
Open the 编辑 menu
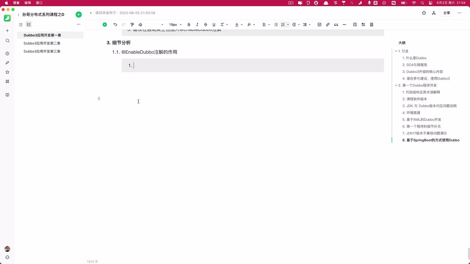click(28, 3)
